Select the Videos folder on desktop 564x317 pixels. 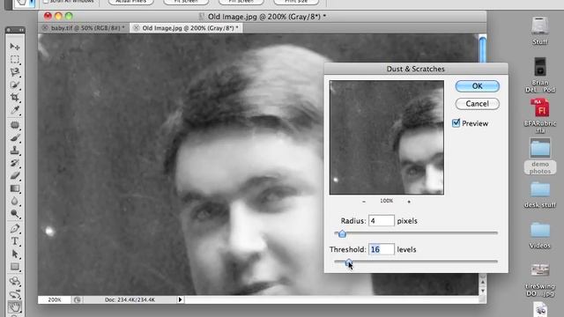[540, 235]
